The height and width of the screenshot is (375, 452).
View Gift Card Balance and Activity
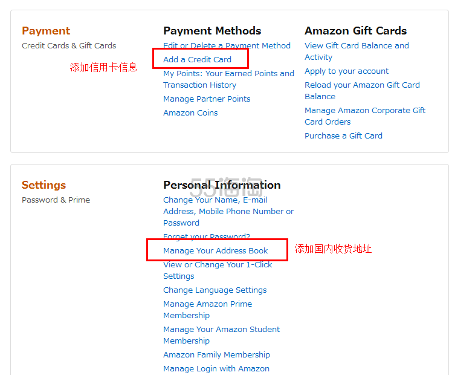(x=357, y=51)
